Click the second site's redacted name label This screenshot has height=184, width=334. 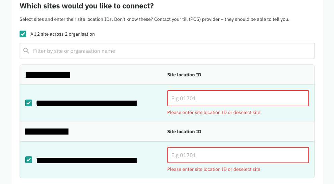click(86, 160)
